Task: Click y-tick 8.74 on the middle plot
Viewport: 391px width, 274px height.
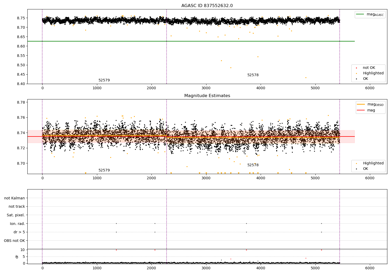Action: coord(21,133)
